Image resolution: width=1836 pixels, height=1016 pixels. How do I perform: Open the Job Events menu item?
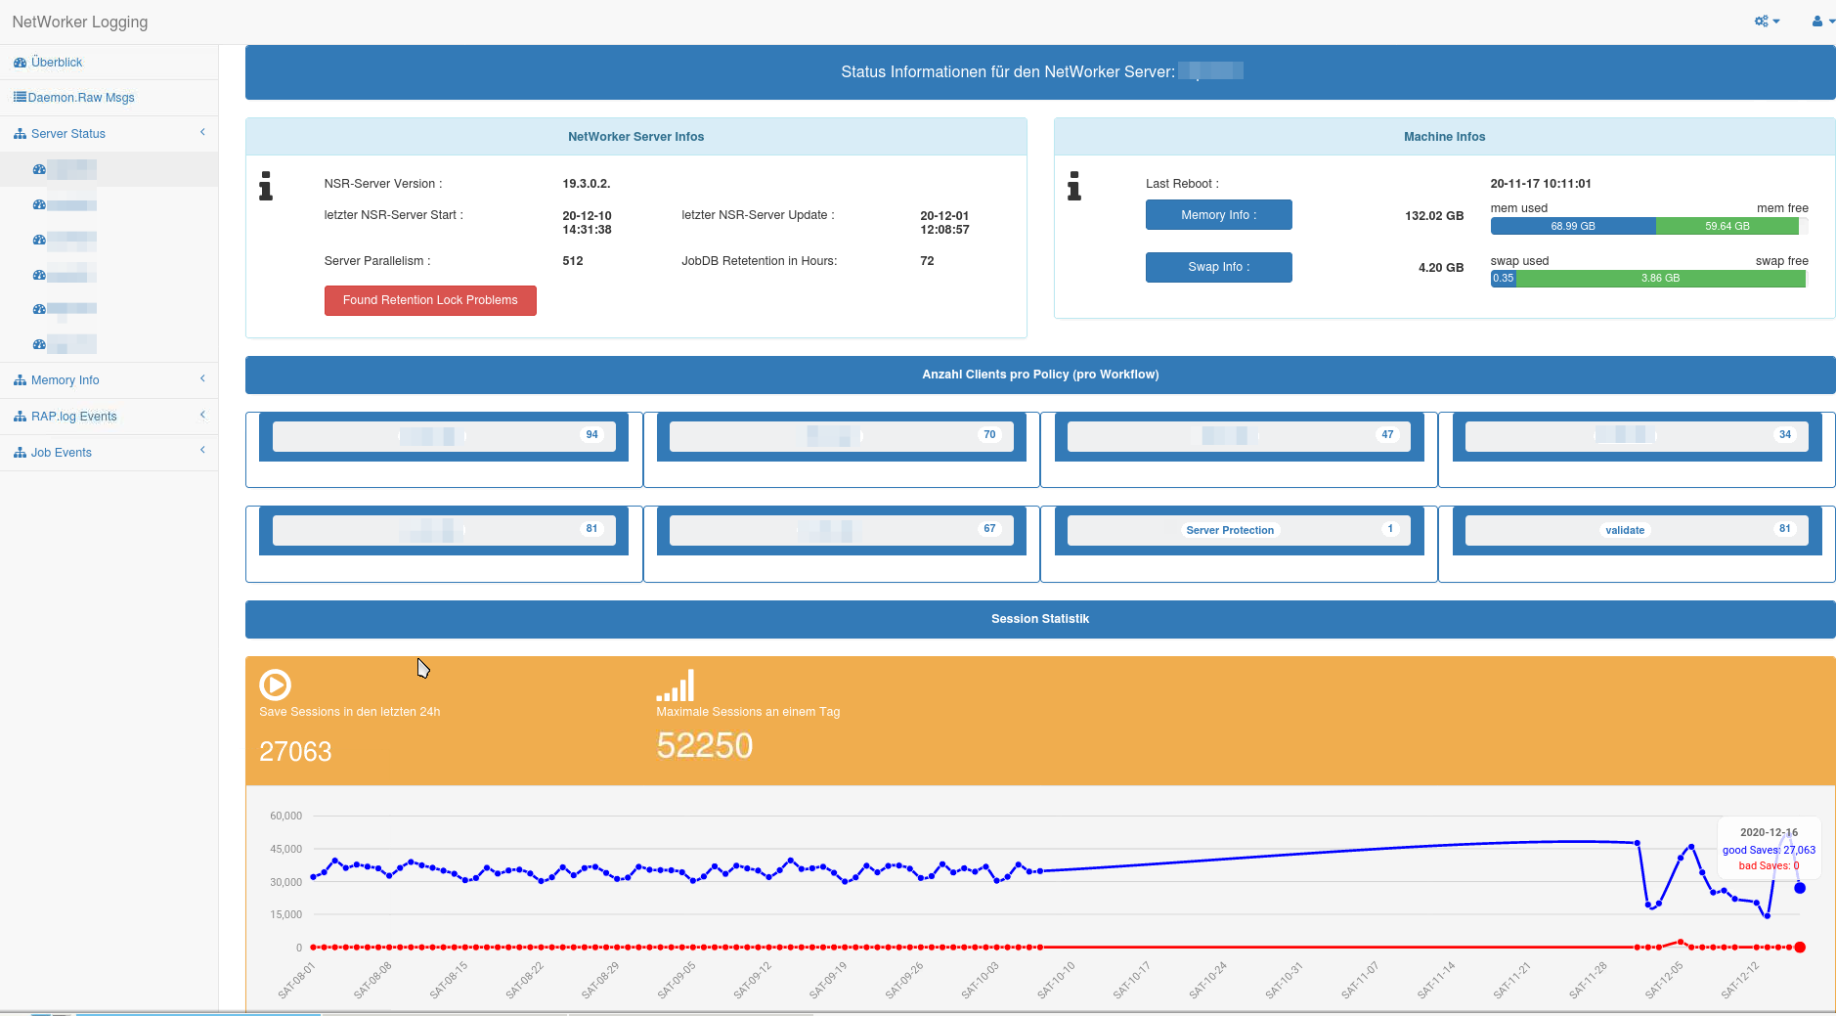pos(109,453)
